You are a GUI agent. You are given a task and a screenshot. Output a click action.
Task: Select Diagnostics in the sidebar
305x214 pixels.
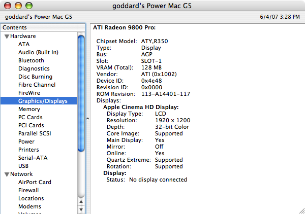point(34,68)
